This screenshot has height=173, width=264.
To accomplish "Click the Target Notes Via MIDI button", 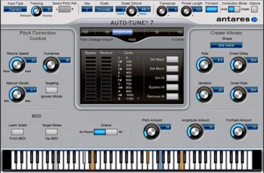I will 52,132.
